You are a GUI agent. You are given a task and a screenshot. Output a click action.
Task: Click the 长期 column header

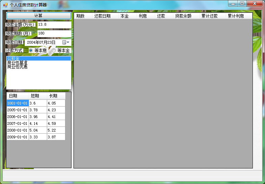point(56,96)
